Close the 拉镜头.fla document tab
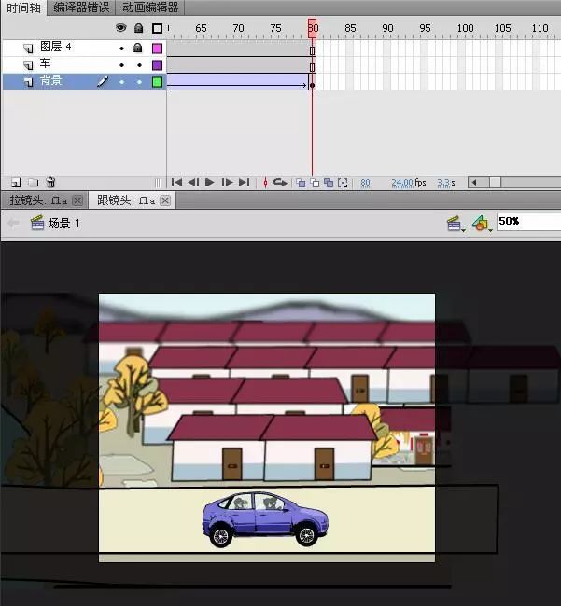 click(x=77, y=200)
